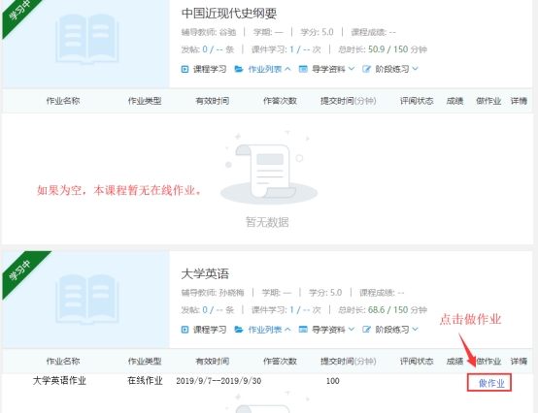The image size is (538, 413).
Task: Click the 大学英语 book cover thumbnail
Action: point(87,299)
